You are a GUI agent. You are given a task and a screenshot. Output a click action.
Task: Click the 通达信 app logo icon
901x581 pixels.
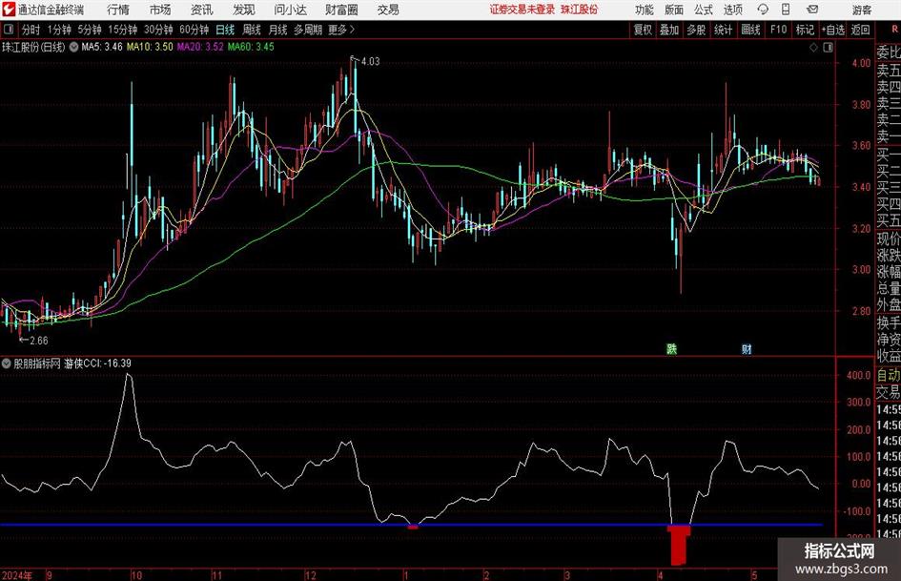point(9,10)
